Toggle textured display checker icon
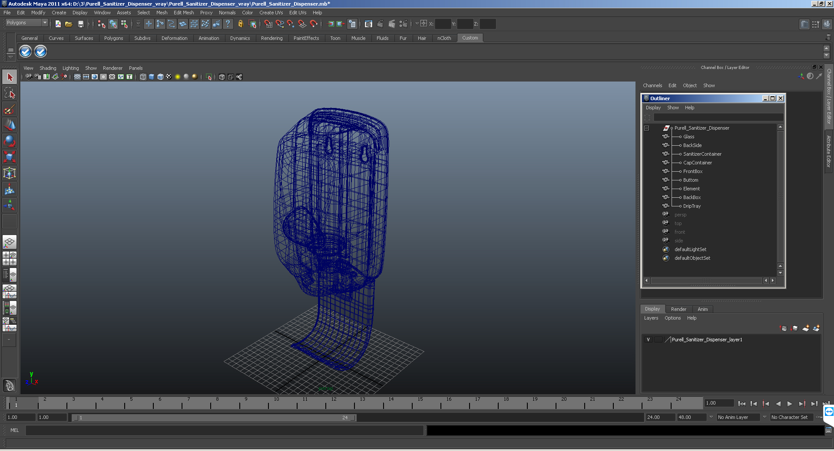This screenshot has width=834, height=451. pos(169,77)
